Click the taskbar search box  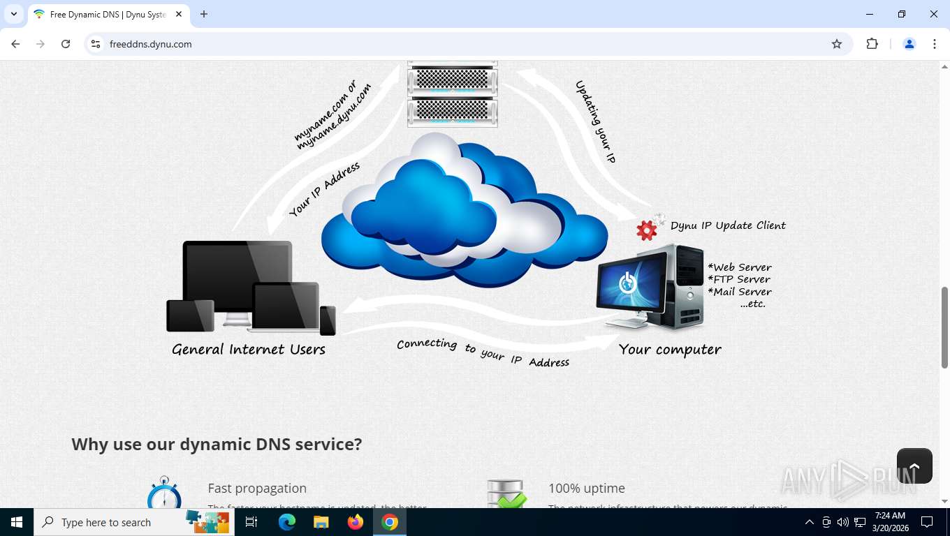pos(134,522)
